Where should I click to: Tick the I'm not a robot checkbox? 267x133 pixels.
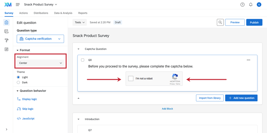[x=131, y=79]
